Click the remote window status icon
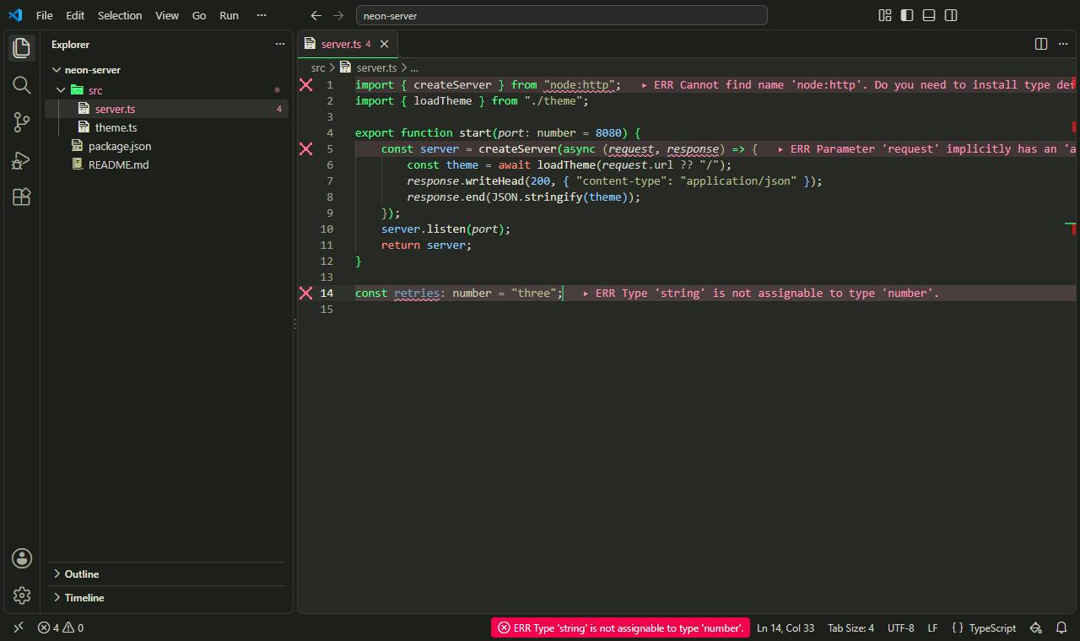Image resolution: width=1080 pixels, height=641 pixels. click(19, 628)
